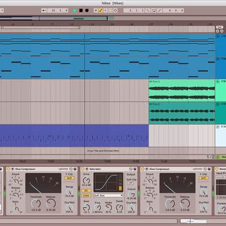Toggle the Follow button in the transport bar
Image resolution: width=226 pixels, height=226 pixels.
tap(44, 11)
